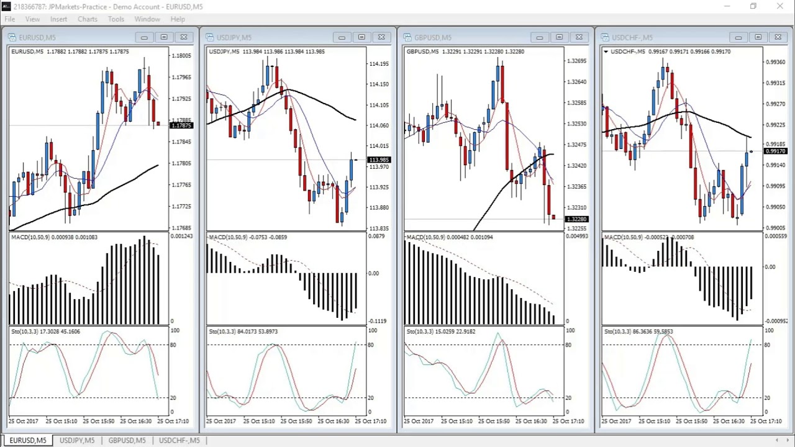This screenshot has width=795, height=447.
Task: Close the USDCHF-,M5 chart window
Action: 778,37
